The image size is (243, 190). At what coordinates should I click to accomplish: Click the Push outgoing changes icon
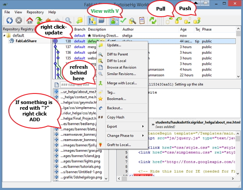(197, 21)
